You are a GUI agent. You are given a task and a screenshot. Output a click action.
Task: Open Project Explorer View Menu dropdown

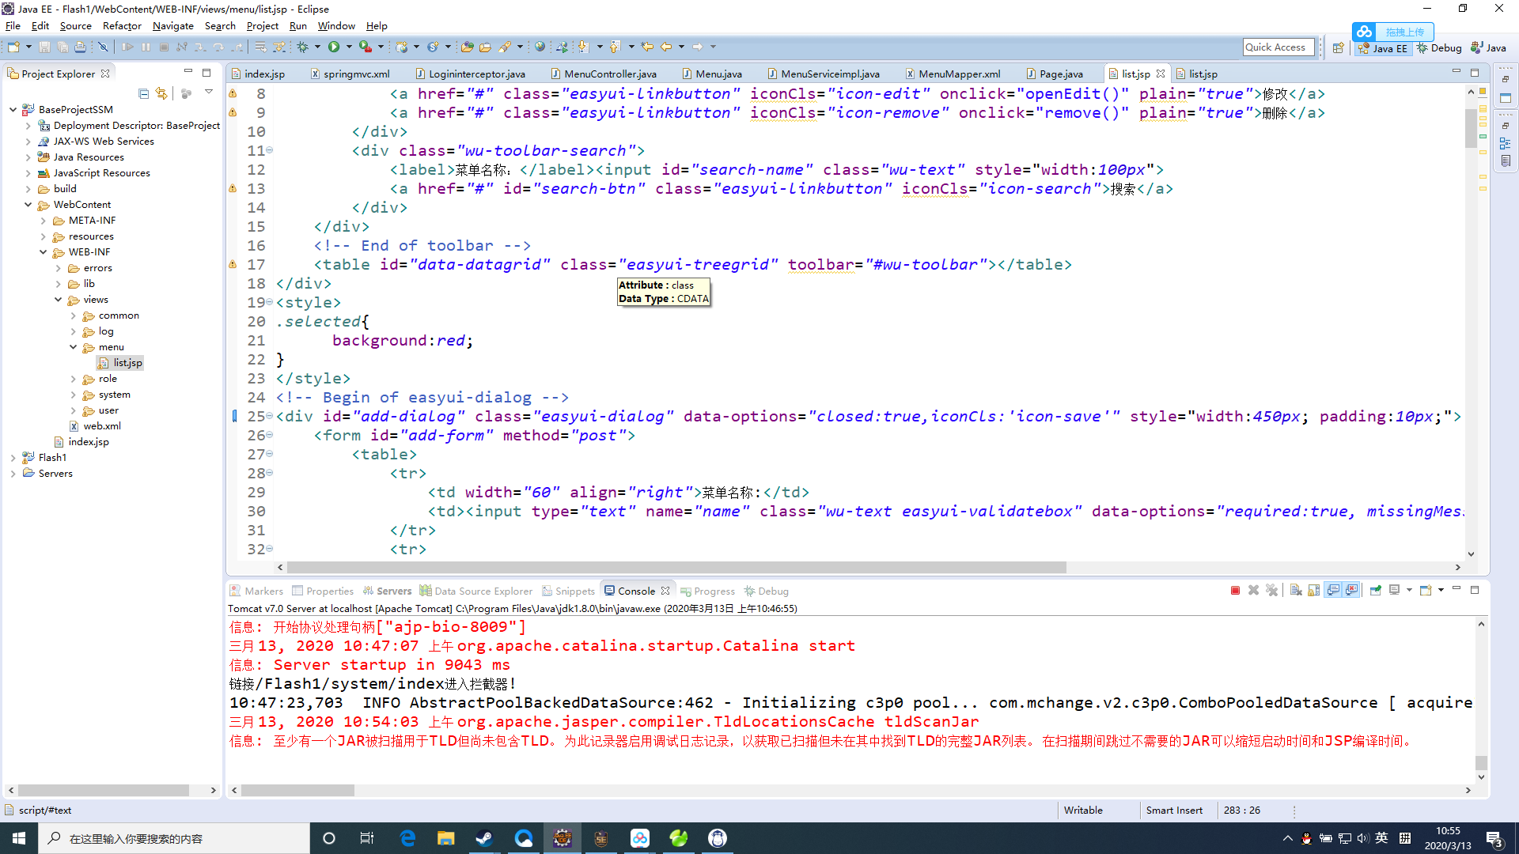click(x=208, y=93)
